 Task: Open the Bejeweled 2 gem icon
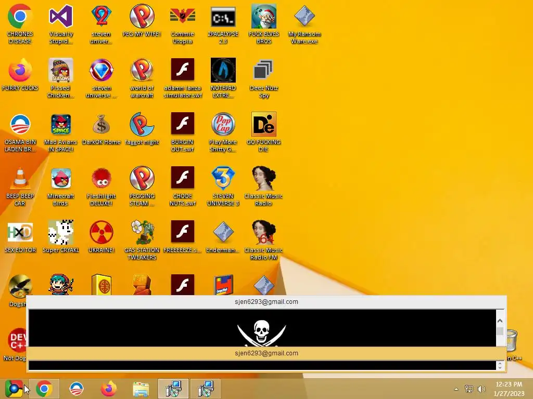[101, 16]
